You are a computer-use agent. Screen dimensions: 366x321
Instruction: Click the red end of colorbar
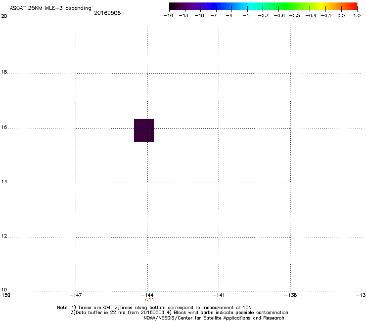353,6
